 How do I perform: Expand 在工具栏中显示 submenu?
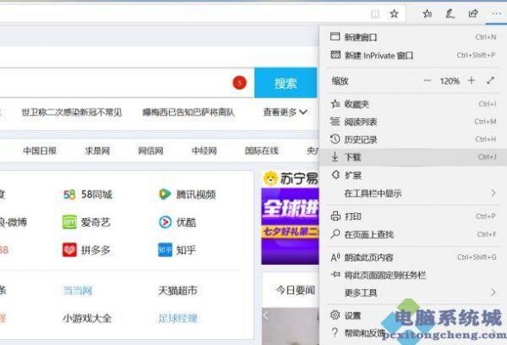tap(413, 193)
